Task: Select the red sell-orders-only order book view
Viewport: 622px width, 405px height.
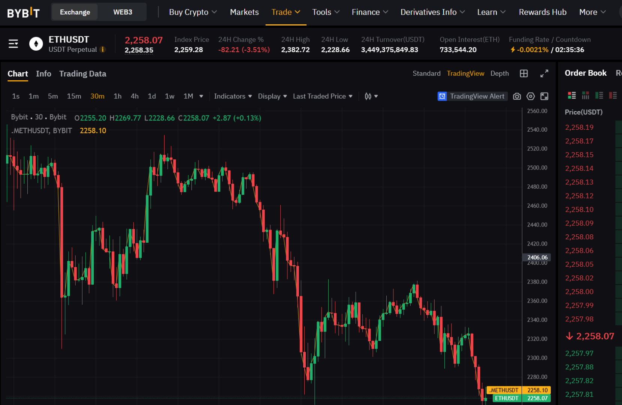Action: (x=613, y=95)
